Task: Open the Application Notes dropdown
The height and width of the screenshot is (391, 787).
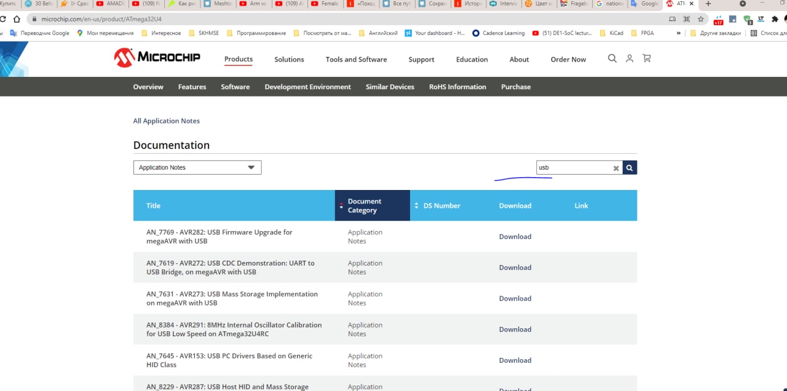Action: click(x=197, y=167)
